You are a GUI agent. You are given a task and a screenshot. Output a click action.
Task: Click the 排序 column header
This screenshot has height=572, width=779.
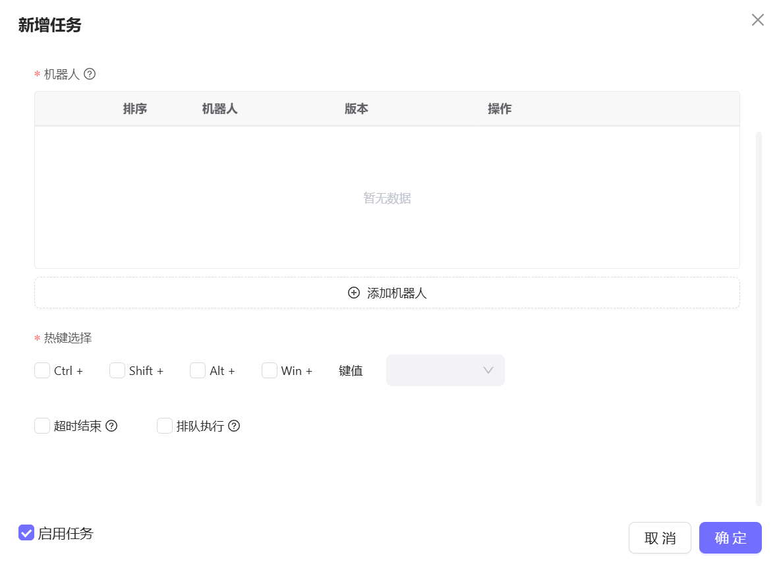pos(135,108)
